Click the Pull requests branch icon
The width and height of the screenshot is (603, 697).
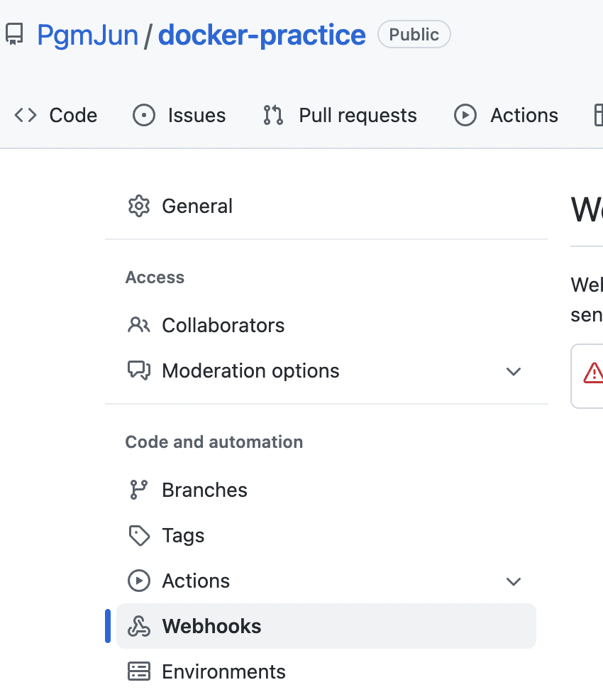tap(273, 115)
